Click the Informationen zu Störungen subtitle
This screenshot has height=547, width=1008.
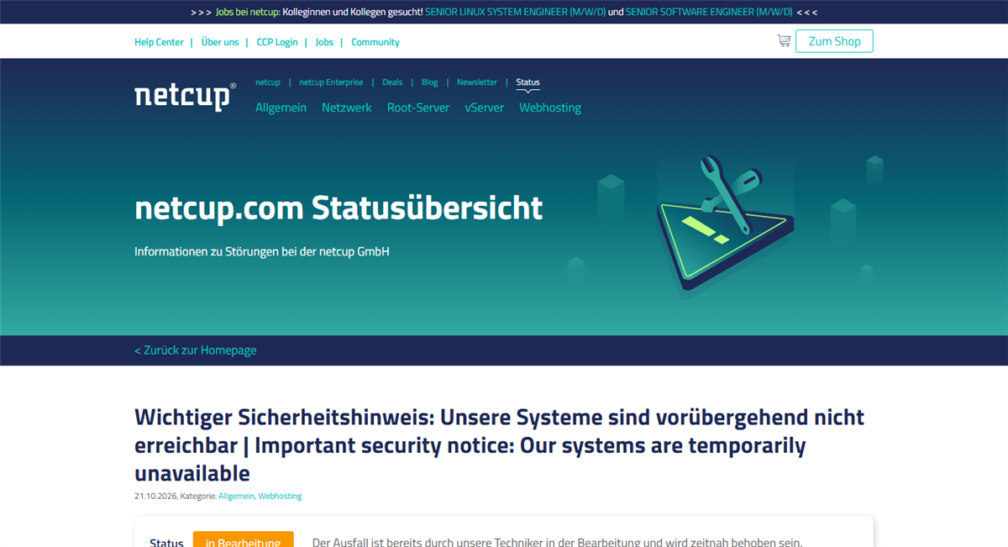[x=262, y=251]
